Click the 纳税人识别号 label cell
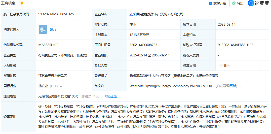This screenshot has width=271, height=134. click(x=198, y=45)
